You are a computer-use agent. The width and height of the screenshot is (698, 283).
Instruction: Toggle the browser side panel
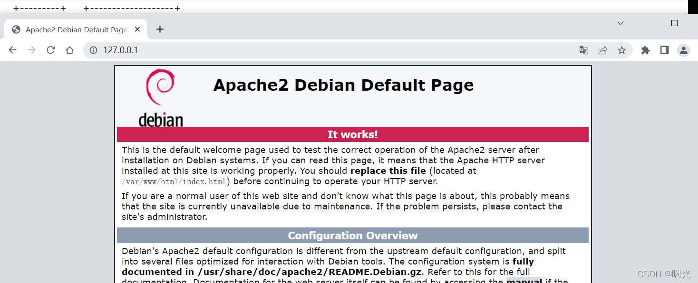[x=665, y=50]
